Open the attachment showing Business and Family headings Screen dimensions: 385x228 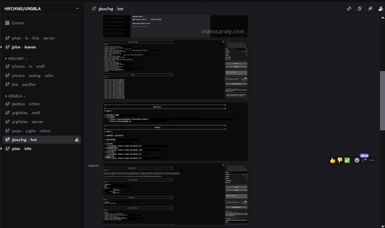176,131
